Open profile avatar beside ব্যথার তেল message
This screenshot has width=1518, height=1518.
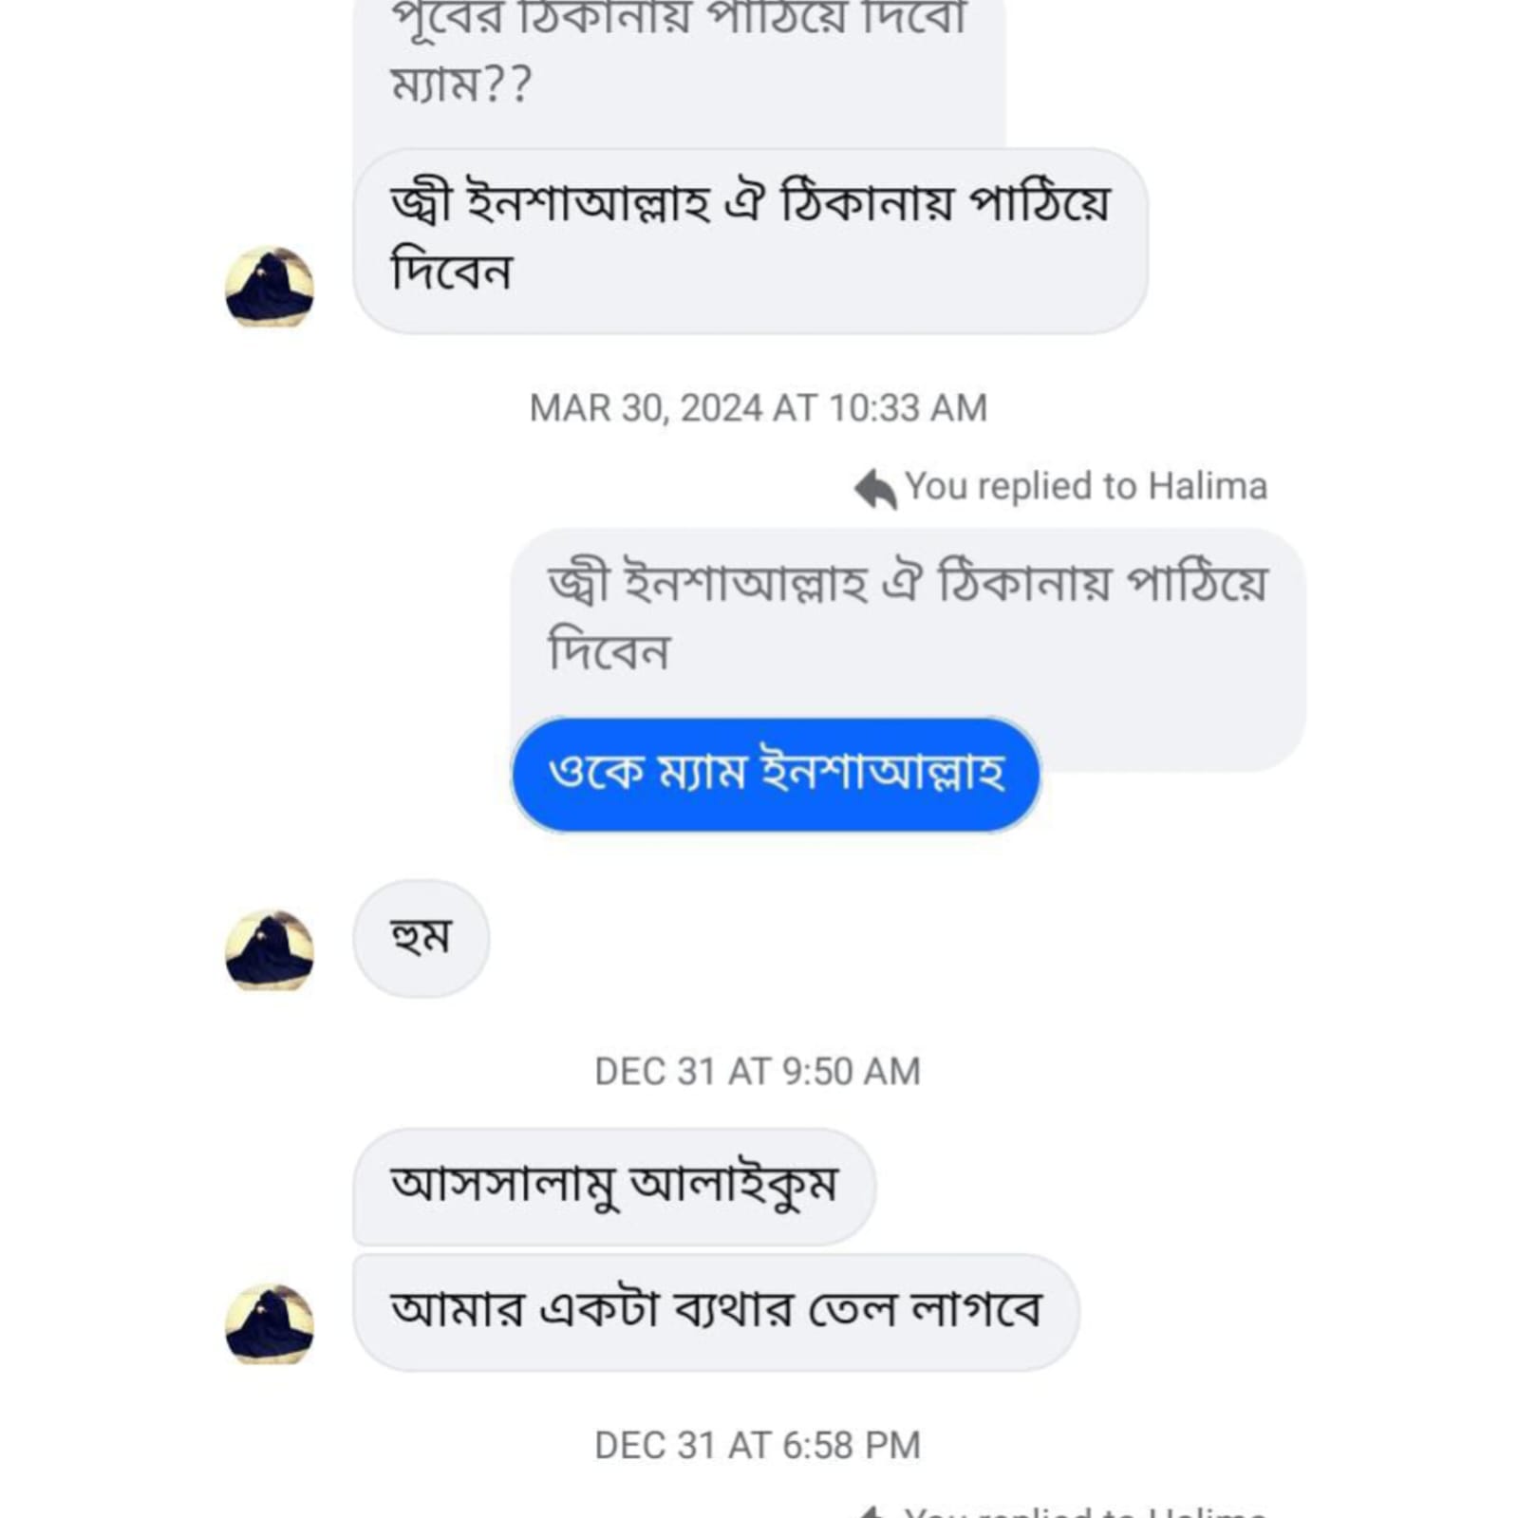click(x=270, y=1324)
